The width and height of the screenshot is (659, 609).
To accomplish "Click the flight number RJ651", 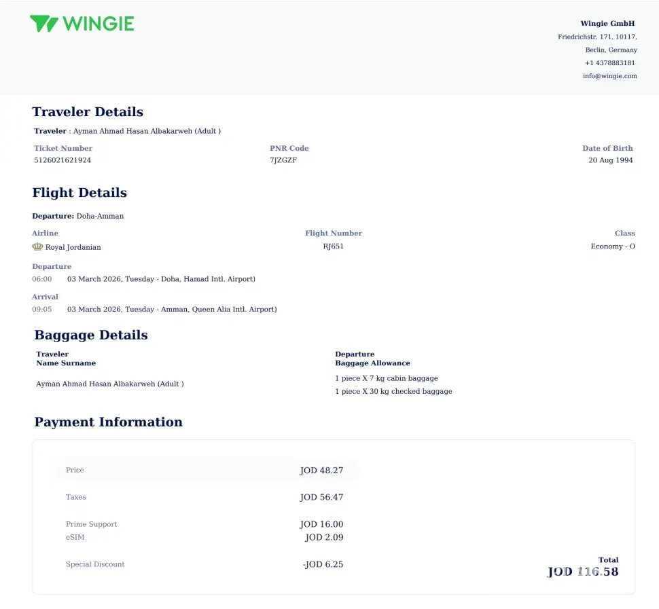I will tap(333, 246).
